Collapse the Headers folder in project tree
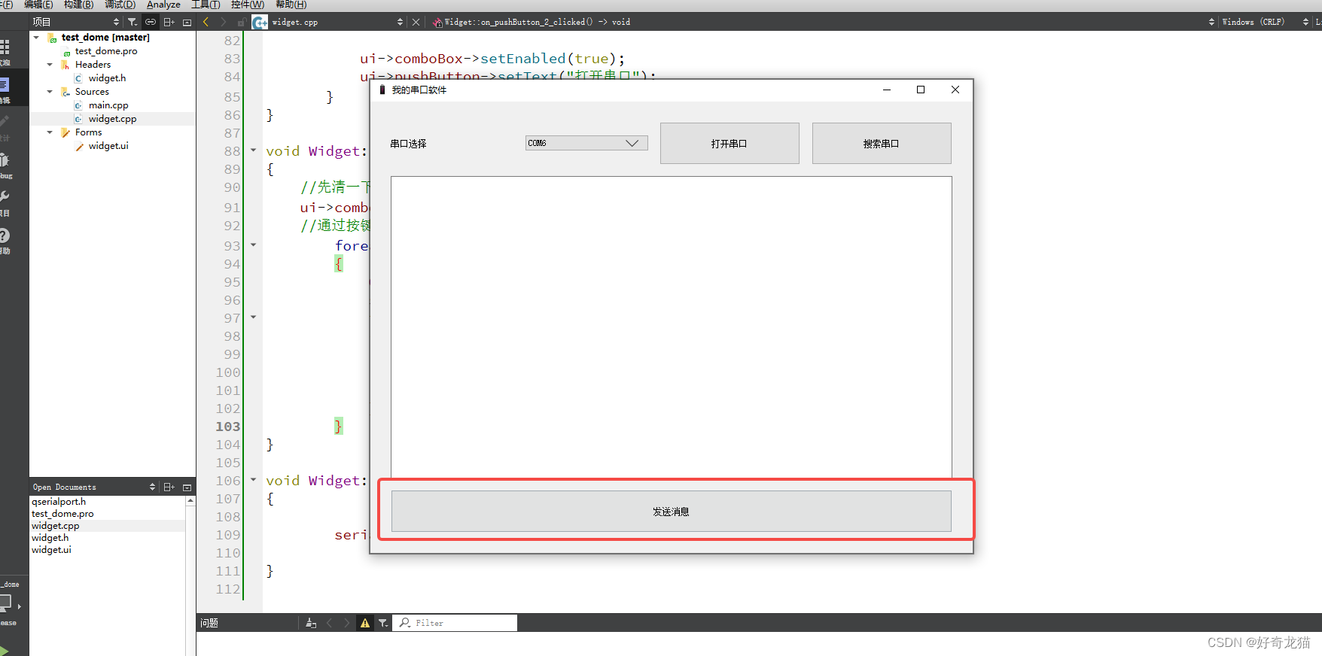This screenshot has width=1322, height=656. click(x=50, y=65)
